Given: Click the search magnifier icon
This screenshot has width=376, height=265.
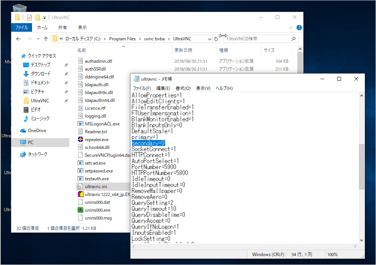Looking at the screenshot, I should 293,39.
